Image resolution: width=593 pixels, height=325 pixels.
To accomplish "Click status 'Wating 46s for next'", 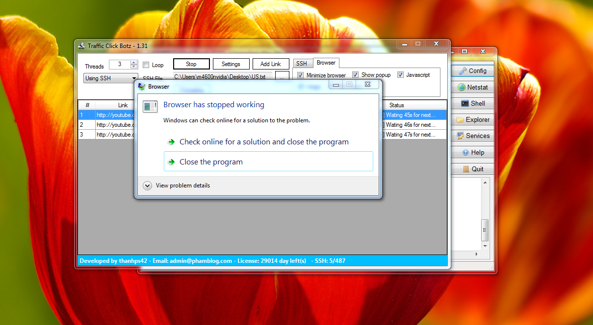I will coord(411,125).
